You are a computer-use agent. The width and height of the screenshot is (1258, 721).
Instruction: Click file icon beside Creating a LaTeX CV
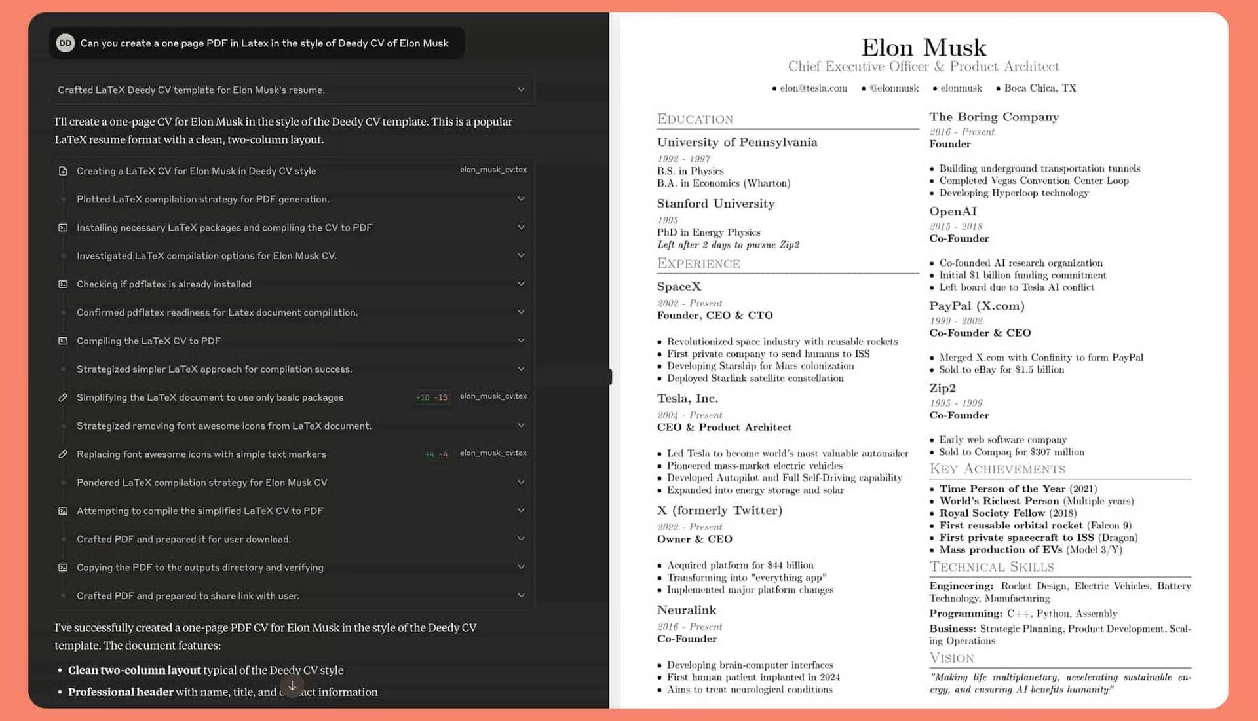(x=63, y=171)
